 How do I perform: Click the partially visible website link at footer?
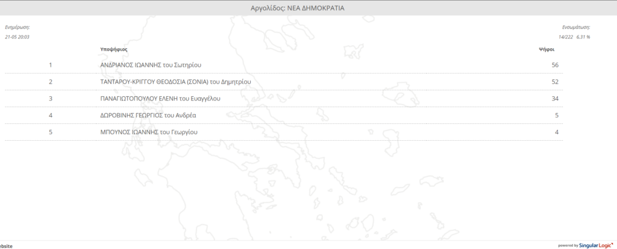tap(6, 246)
